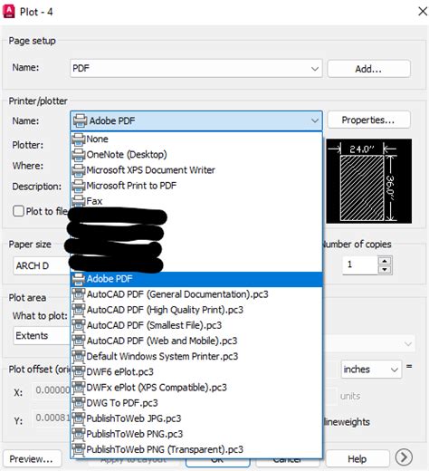Image resolution: width=429 pixels, height=471 pixels.
Task: Choose AutoCAD PDF (General Documentation).pc3
Action: (x=196, y=294)
